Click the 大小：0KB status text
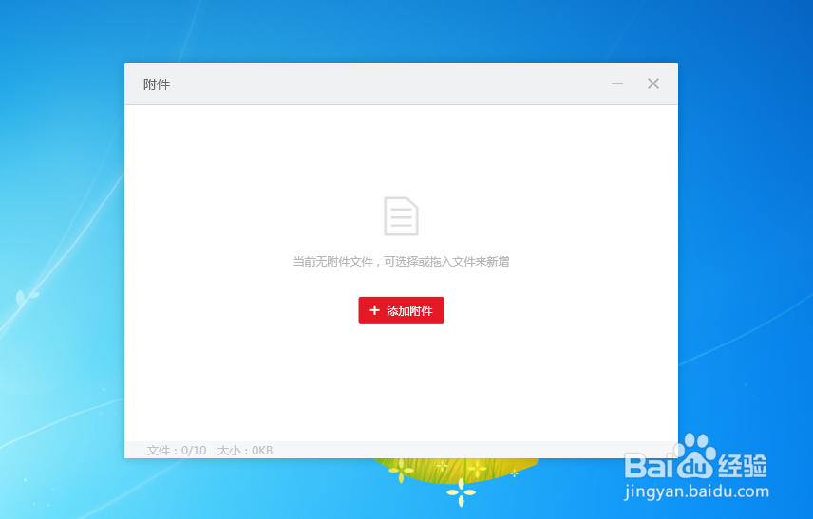 245,451
